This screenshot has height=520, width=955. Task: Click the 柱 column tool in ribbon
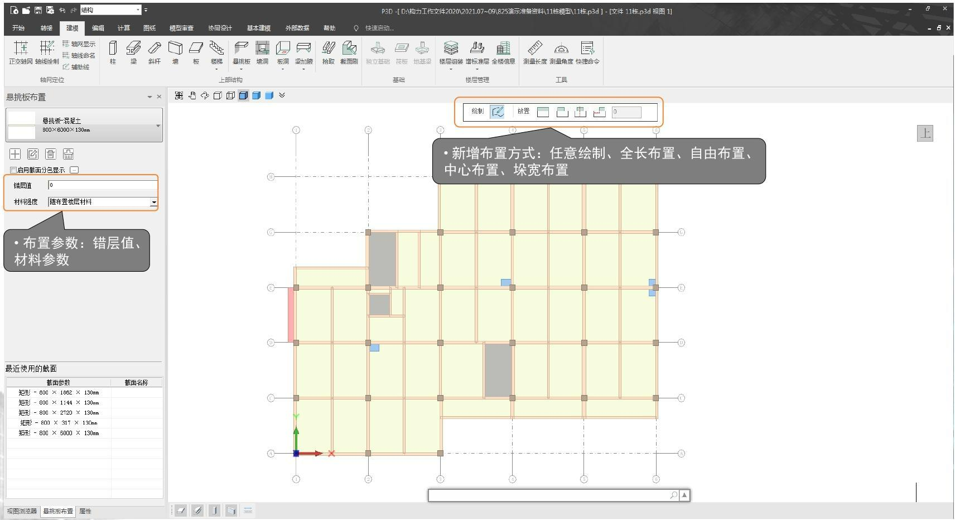pyautogui.click(x=113, y=52)
